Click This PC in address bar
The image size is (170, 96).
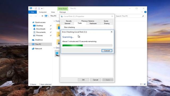[53, 16]
